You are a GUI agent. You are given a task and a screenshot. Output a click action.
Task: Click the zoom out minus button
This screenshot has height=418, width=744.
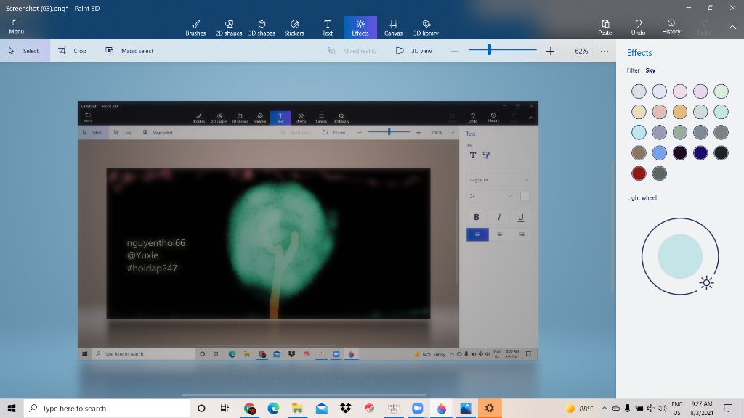click(455, 51)
